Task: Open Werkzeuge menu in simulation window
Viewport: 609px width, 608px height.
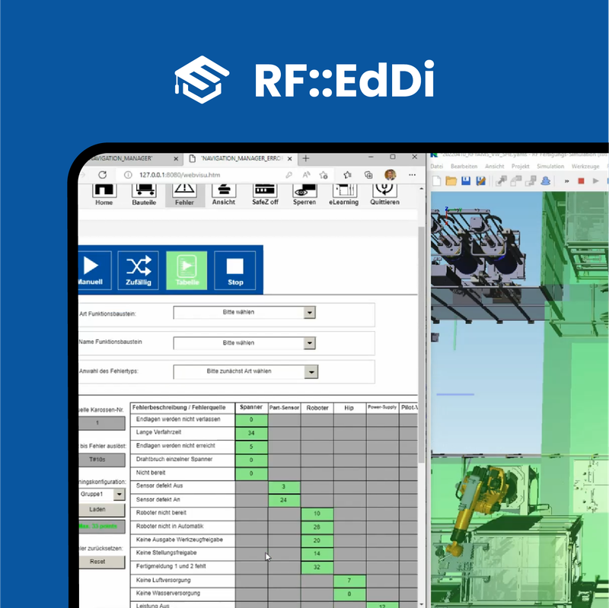Action: coord(585,166)
